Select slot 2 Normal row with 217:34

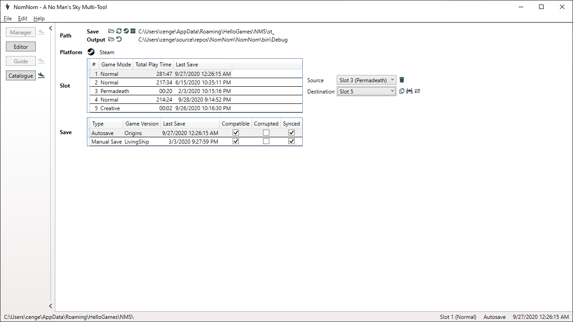pyautogui.click(x=195, y=82)
